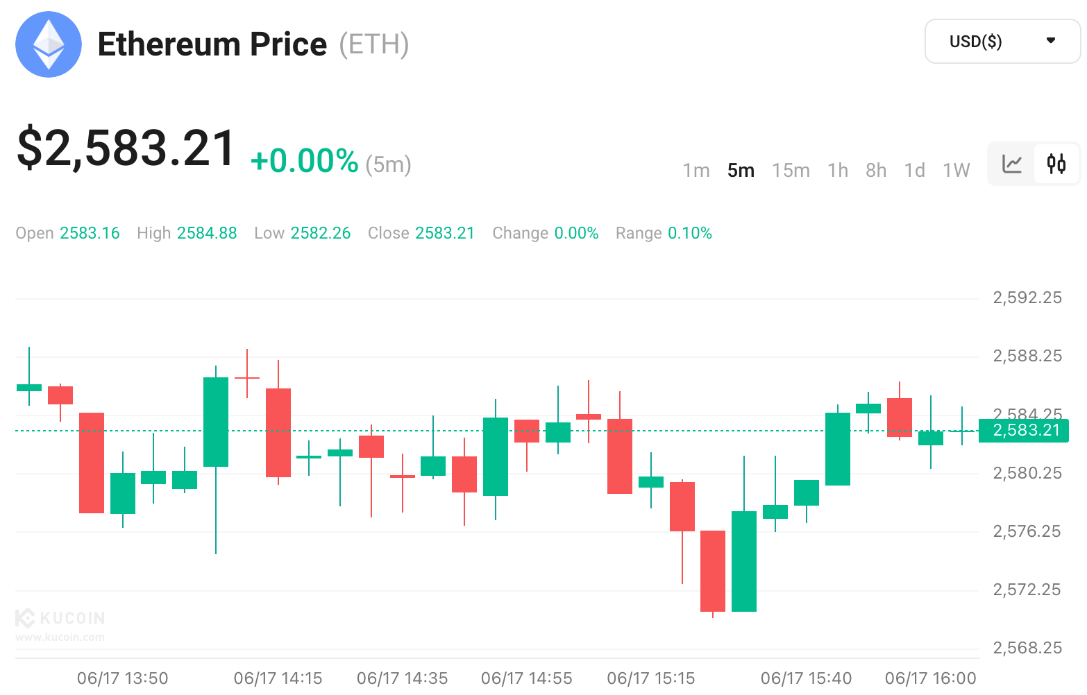Click the 06/17 16:00 time axis label
The image size is (1087, 695).
[x=930, y=678]
